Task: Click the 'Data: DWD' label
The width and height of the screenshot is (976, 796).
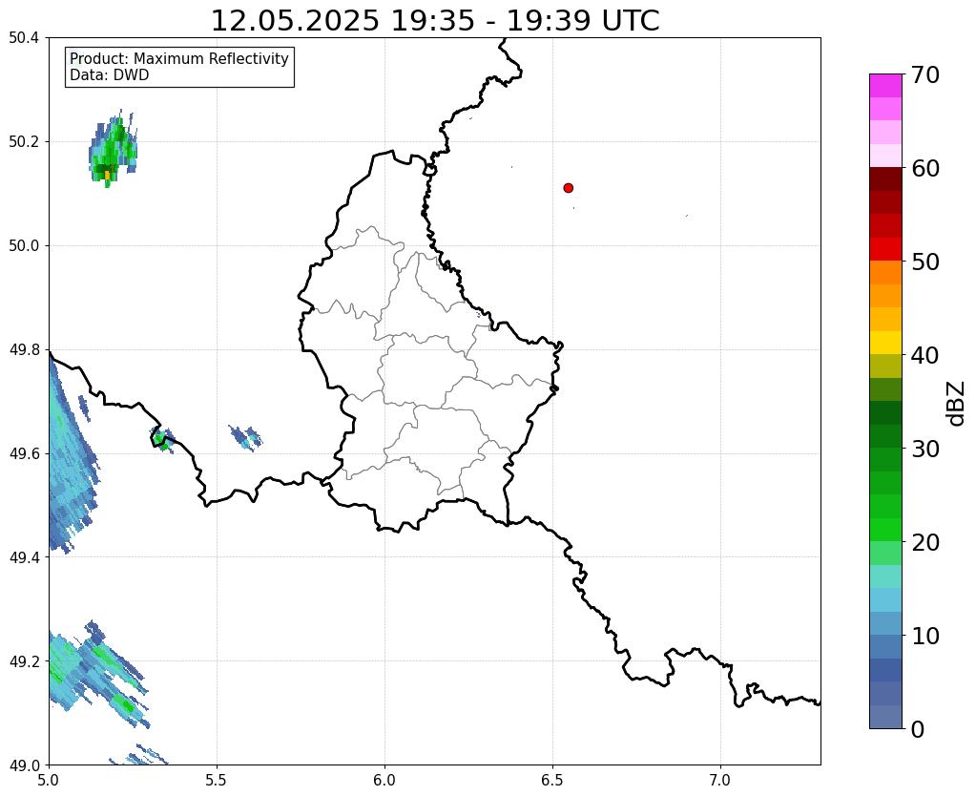Action: tap(110, 75)
